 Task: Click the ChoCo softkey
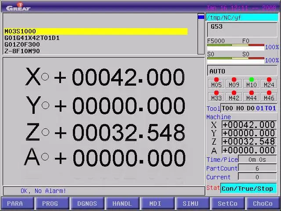(263, 204)
